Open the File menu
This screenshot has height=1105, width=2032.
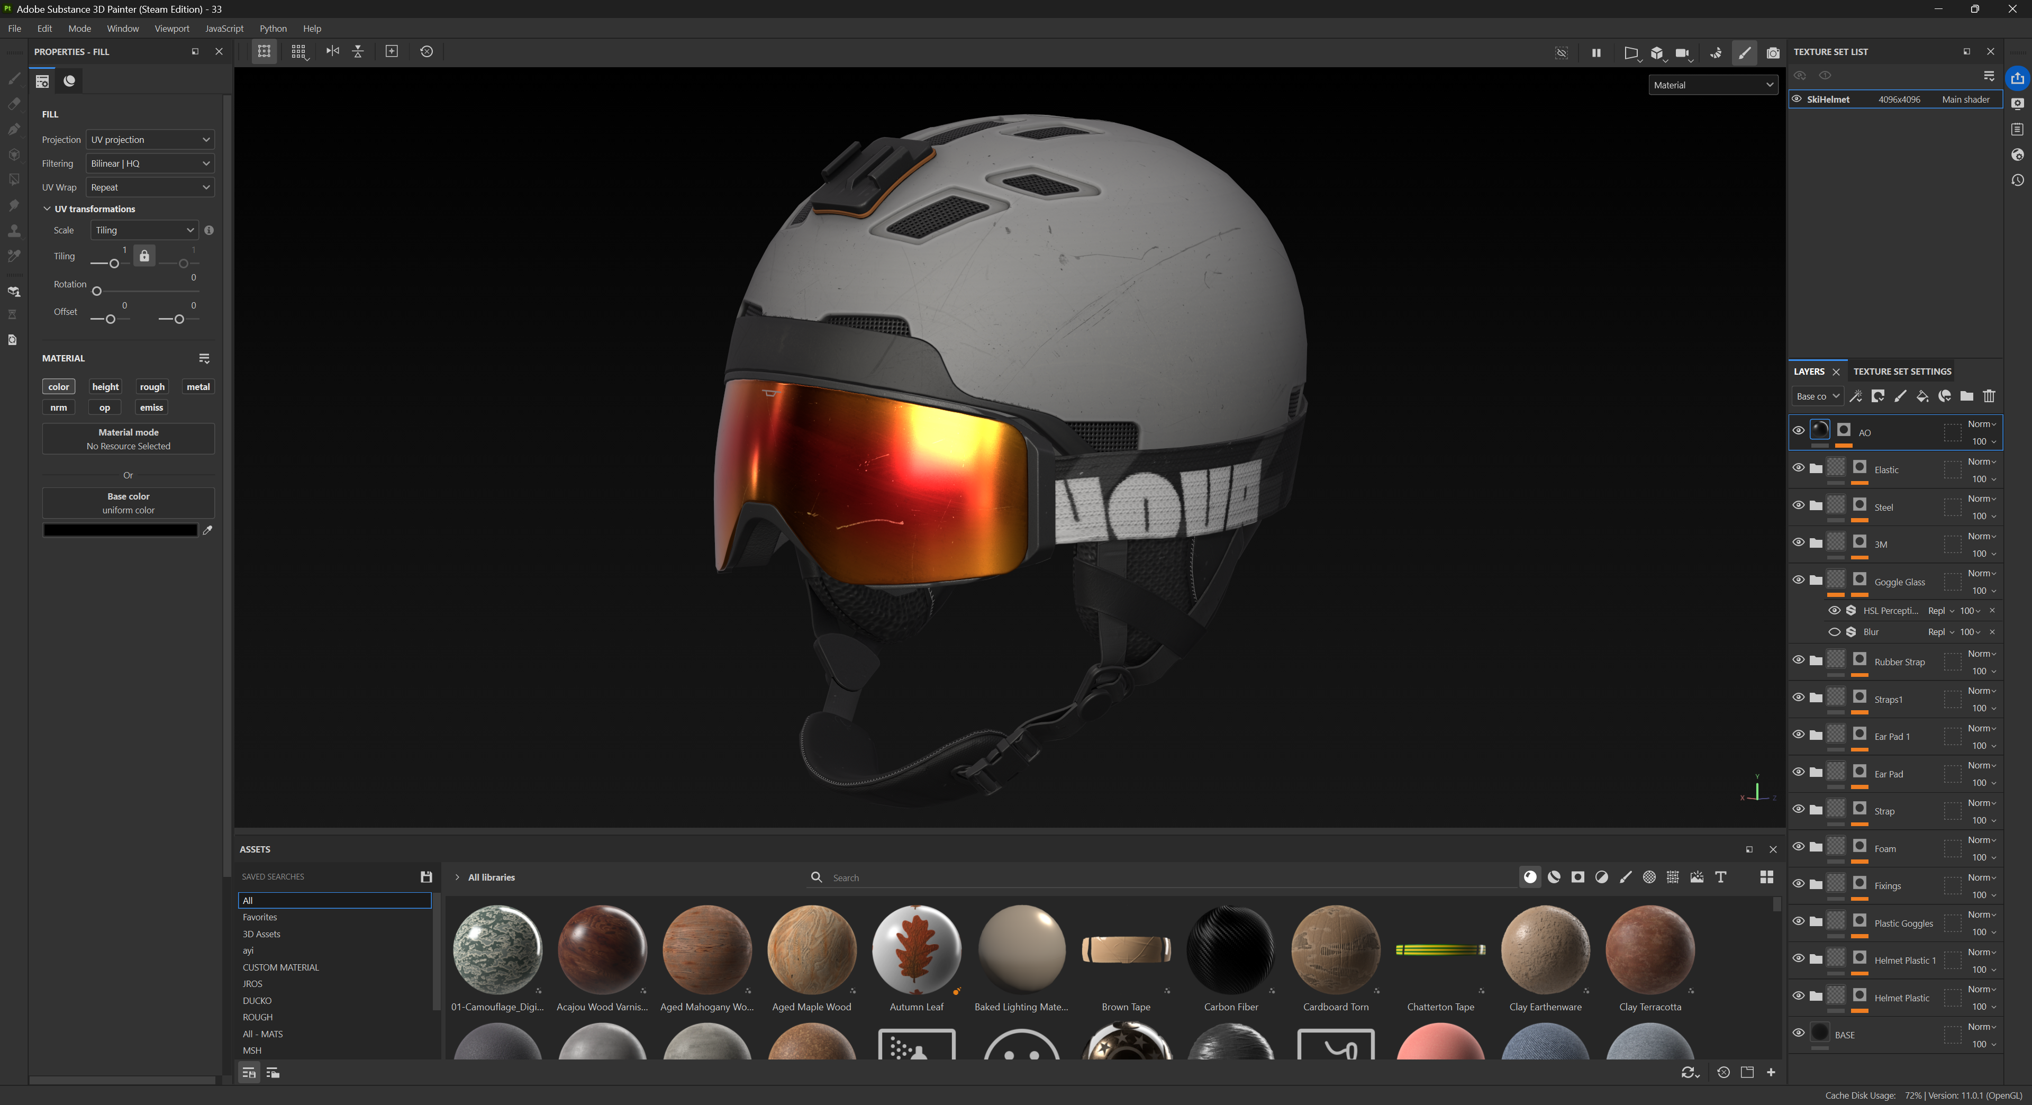point(14,29)
